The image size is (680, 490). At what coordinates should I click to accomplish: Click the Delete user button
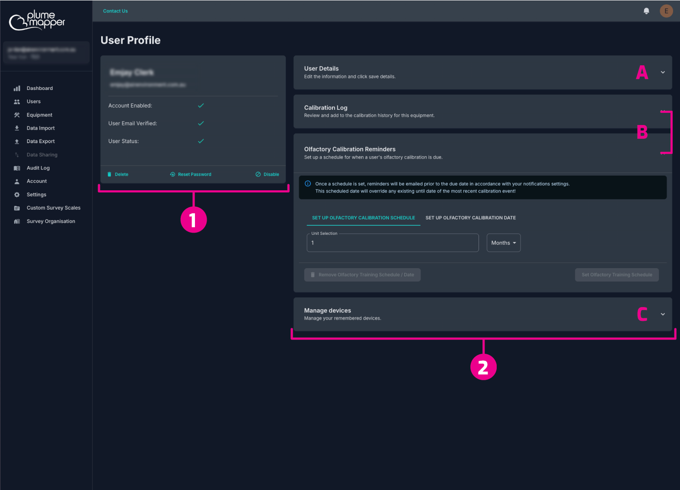(118, 174)
